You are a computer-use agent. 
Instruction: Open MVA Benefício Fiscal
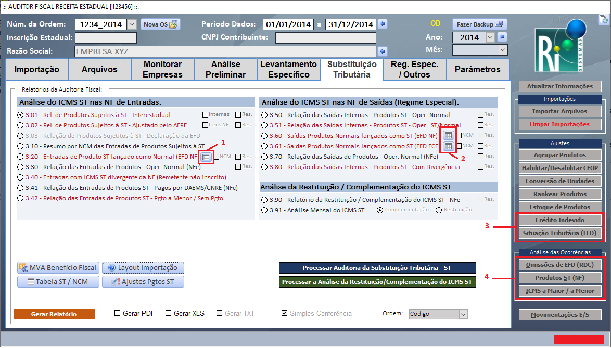[x=58, y=267]
